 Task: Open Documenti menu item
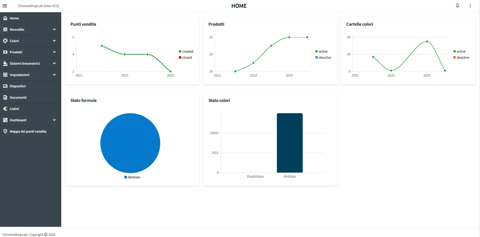31,97
